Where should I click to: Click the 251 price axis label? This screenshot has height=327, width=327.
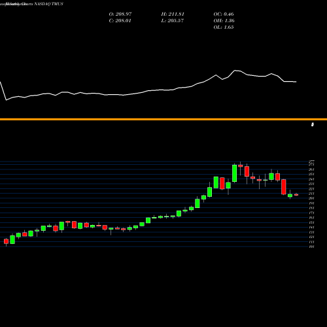point(311,174)
